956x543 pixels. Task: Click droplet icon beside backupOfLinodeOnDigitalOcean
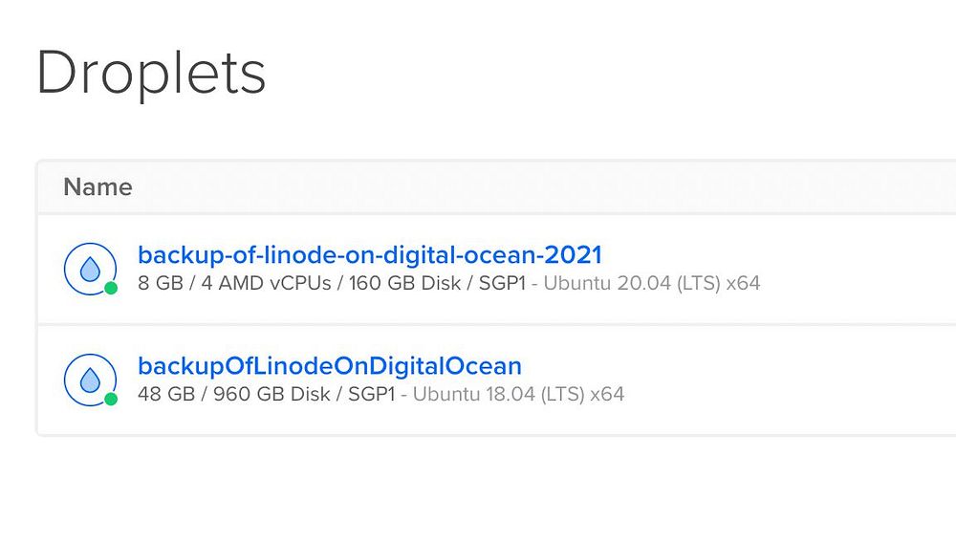[89, 380]
